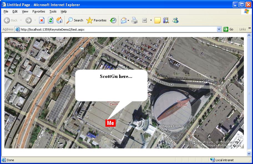Image resolution: width=253 pixels, height=164 pixels.
Task: Click the "ScottGu here..." popup text
Action: point(116,76)
